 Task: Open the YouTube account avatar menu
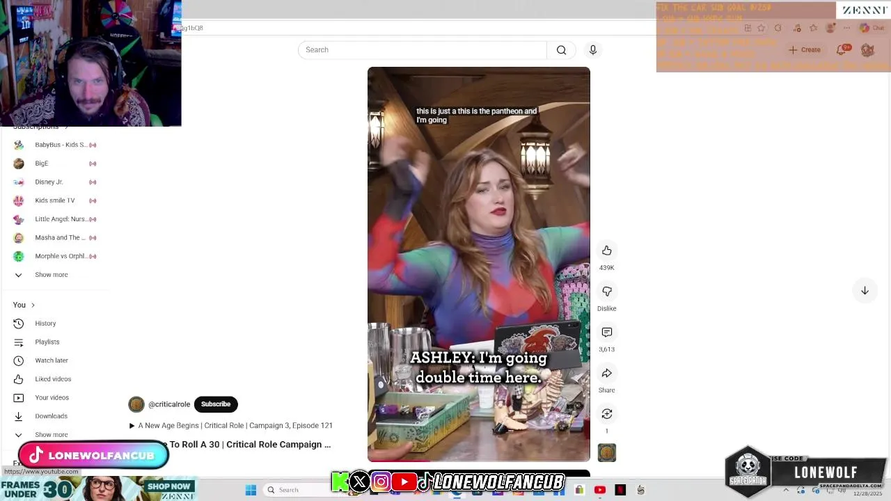pos(867,49)
